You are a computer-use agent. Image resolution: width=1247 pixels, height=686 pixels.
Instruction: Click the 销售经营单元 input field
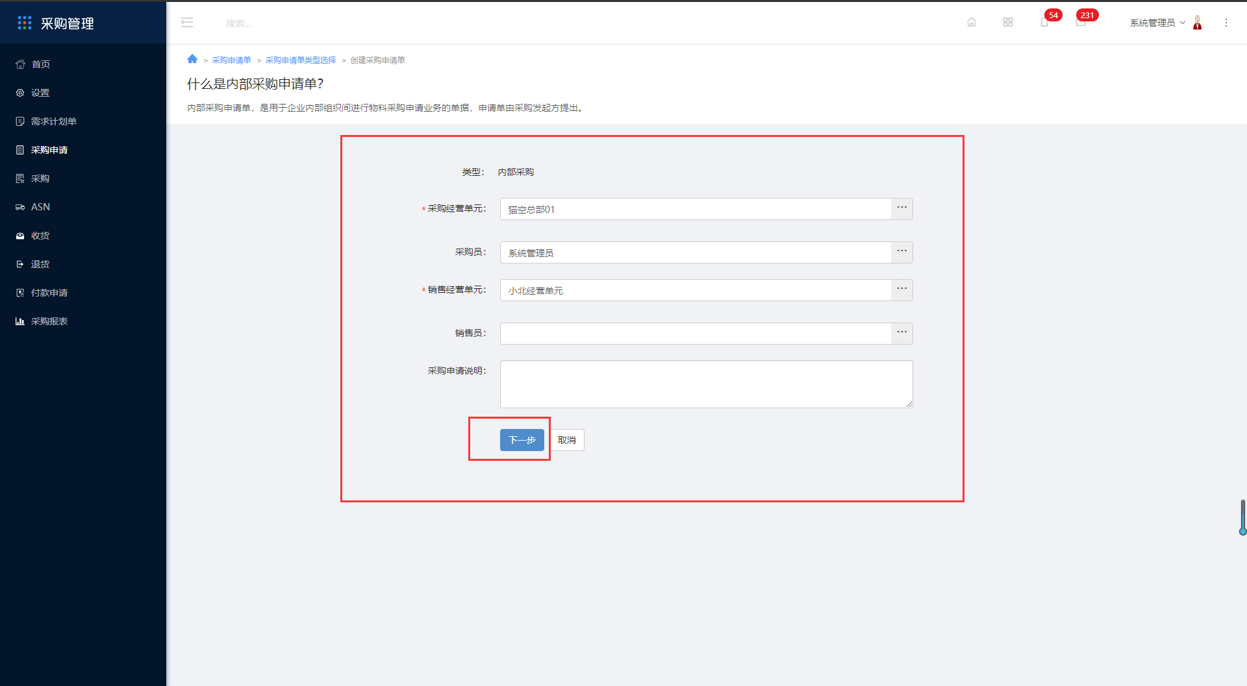pyautogui.click(x=696, y=290)
